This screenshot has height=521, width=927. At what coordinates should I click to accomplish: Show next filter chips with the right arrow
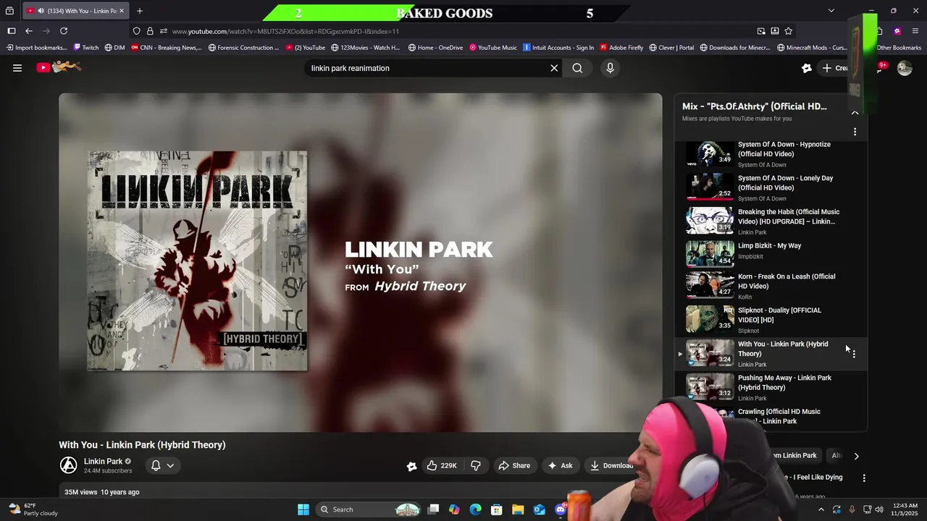point(856,456)
